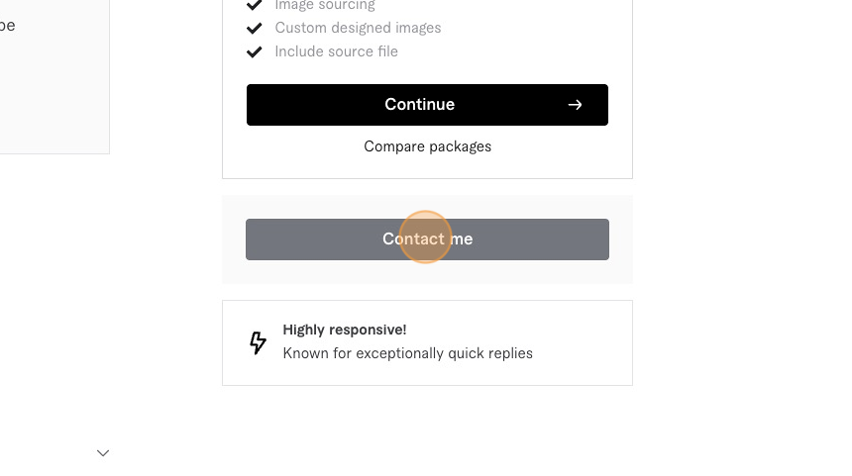Viewport: 852px width, 476px height.
Task: Click the word "me" on the gray button
Action: coord(462,238)
